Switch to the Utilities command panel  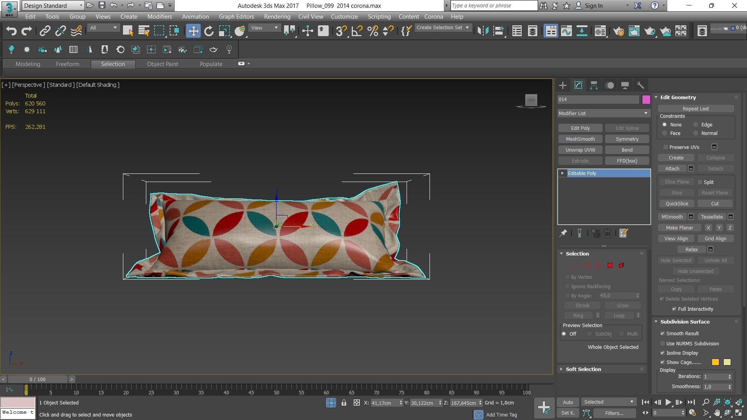640,86
